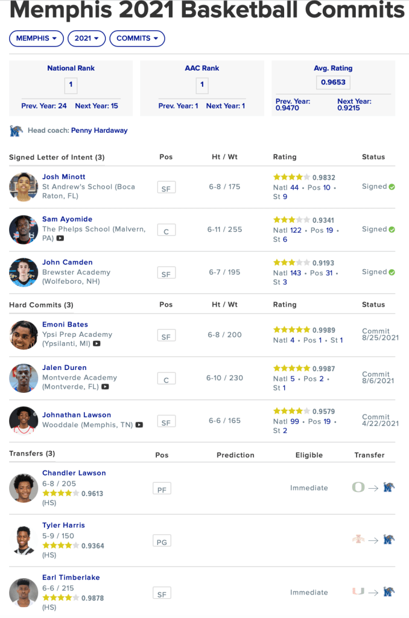Click the National Rank value box
The height and width of the screenshot is (618, 409).
pyautogui.click(x=71, y=84)
